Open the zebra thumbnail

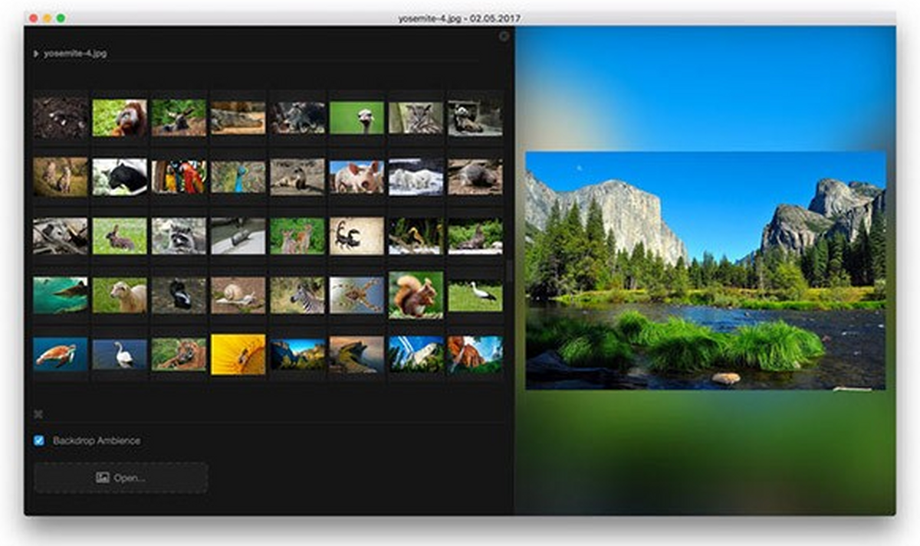point(297,295)
